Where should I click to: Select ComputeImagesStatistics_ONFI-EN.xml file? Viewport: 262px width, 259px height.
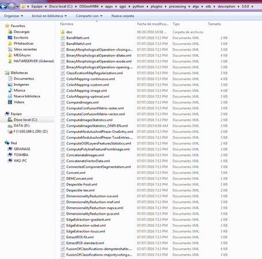97,125
